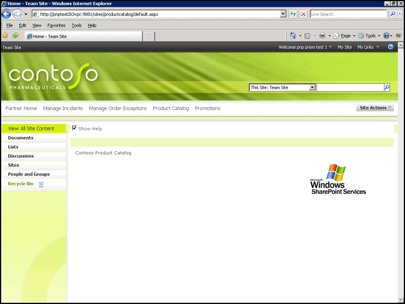Click the Team Site link in top bar
405x304 pixels.
pos(12,47)
